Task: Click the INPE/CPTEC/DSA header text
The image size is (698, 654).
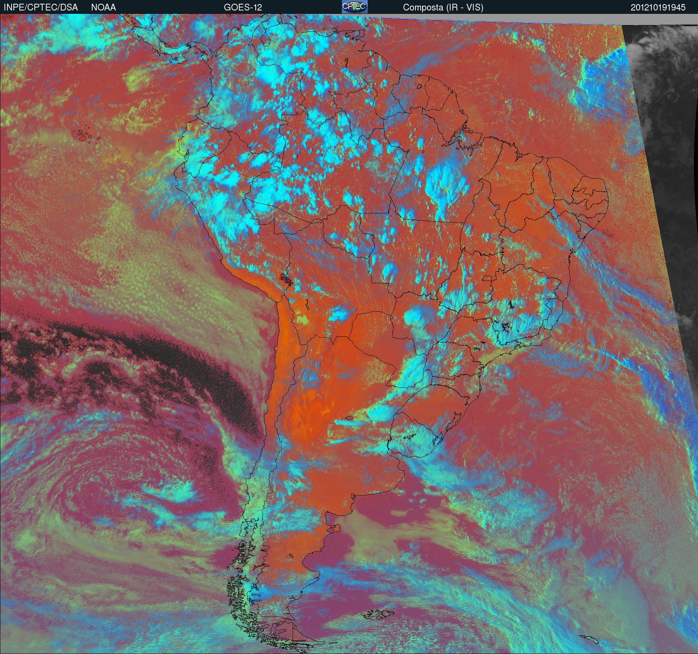Action: (41, 7)
